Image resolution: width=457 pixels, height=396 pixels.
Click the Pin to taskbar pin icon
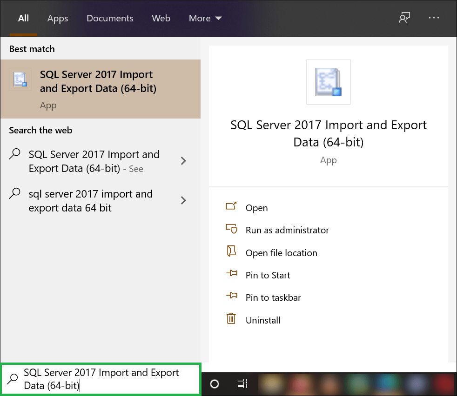pyautogui.click(x=232, y=296)
